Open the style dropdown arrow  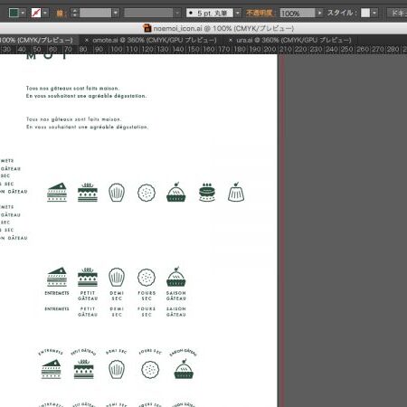[x=374, y=13]
